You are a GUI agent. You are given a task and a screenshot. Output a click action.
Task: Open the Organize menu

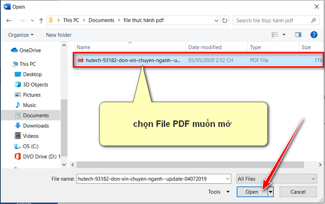pyautogui.click(x=20, y=35)
